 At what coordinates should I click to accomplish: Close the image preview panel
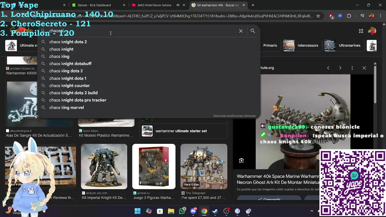[364, 68]
